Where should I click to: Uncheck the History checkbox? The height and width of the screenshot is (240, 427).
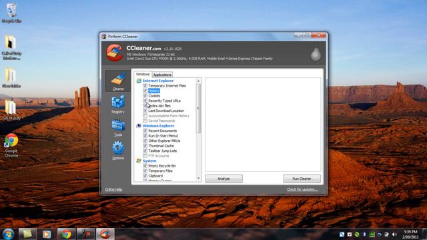point(145,91)
